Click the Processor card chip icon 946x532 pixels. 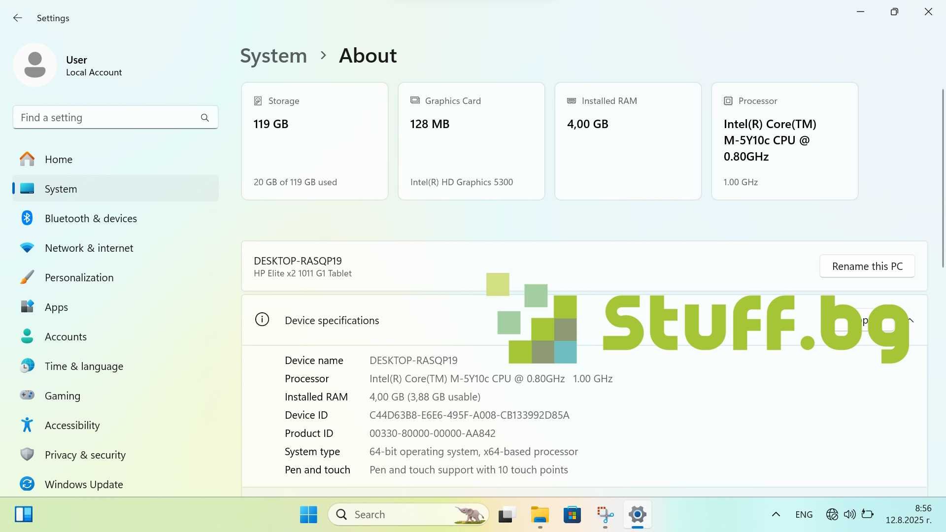tap(728, 101)
